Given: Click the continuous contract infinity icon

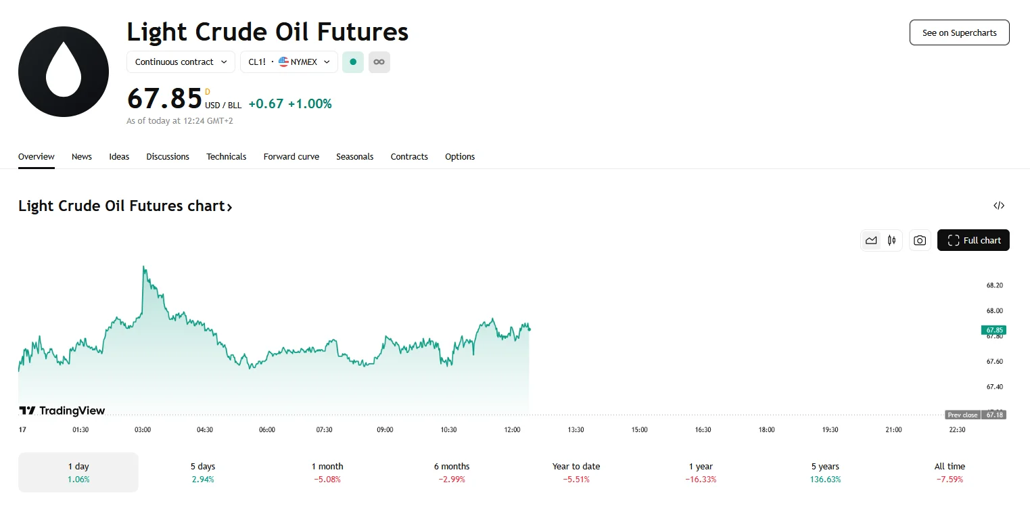Looking at the screenshot, I should tap(379, 62).
